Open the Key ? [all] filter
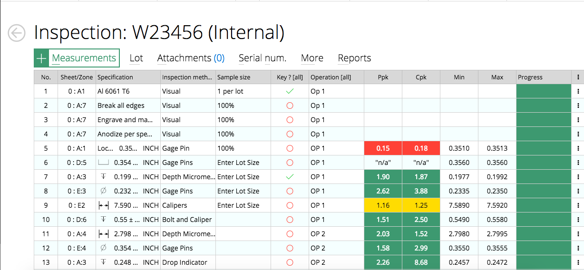The width and height of the screenshot is (584, 270). (x=290, y=77)
